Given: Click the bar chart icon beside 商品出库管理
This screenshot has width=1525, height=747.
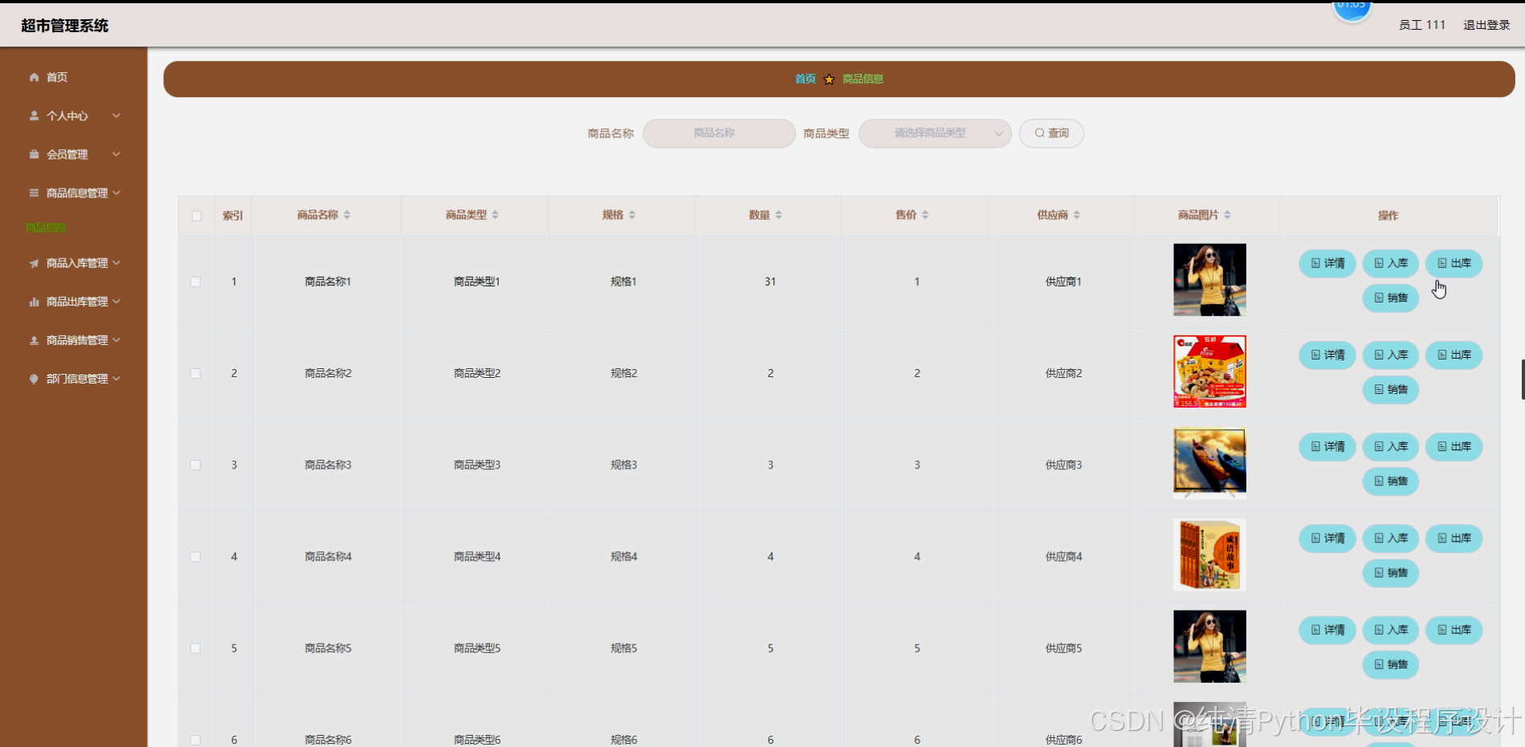Looking at the screenshot, I should coord(34,302).
